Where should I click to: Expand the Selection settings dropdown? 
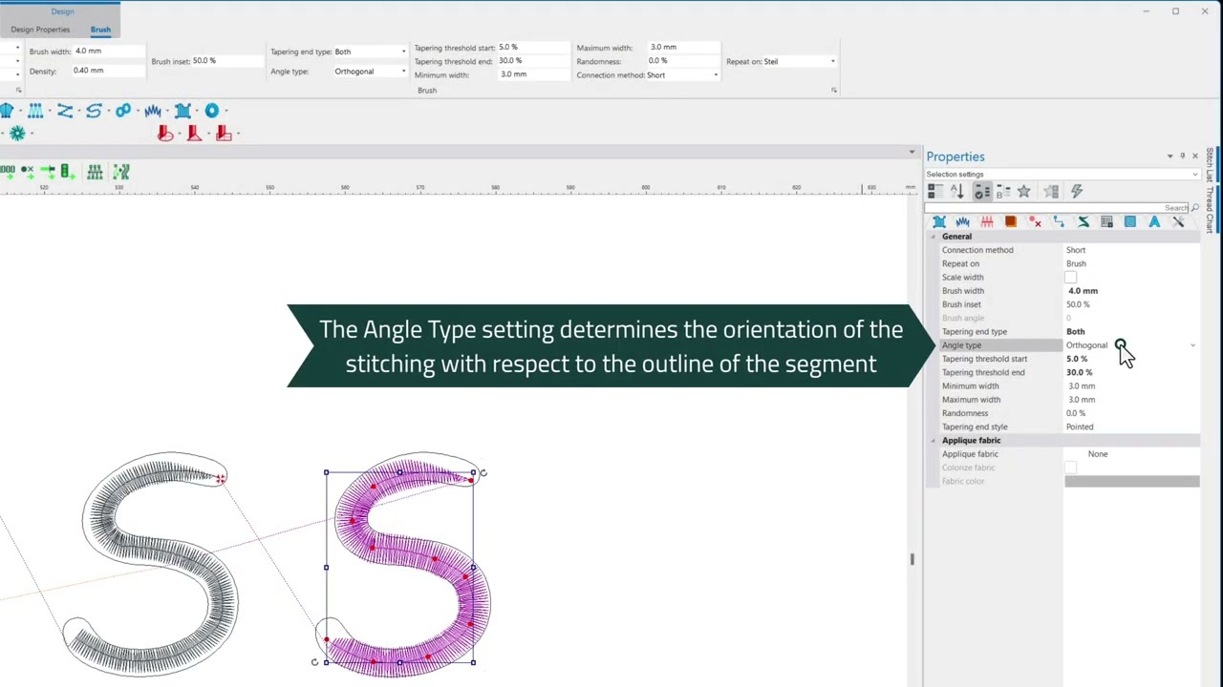point(1194,175)
